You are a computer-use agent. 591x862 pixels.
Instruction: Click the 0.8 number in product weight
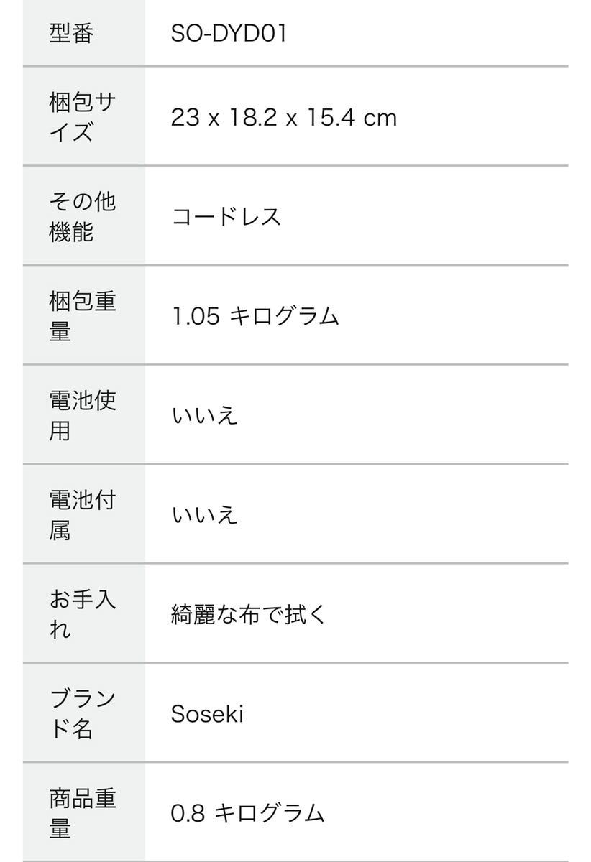tap(188, 812)
